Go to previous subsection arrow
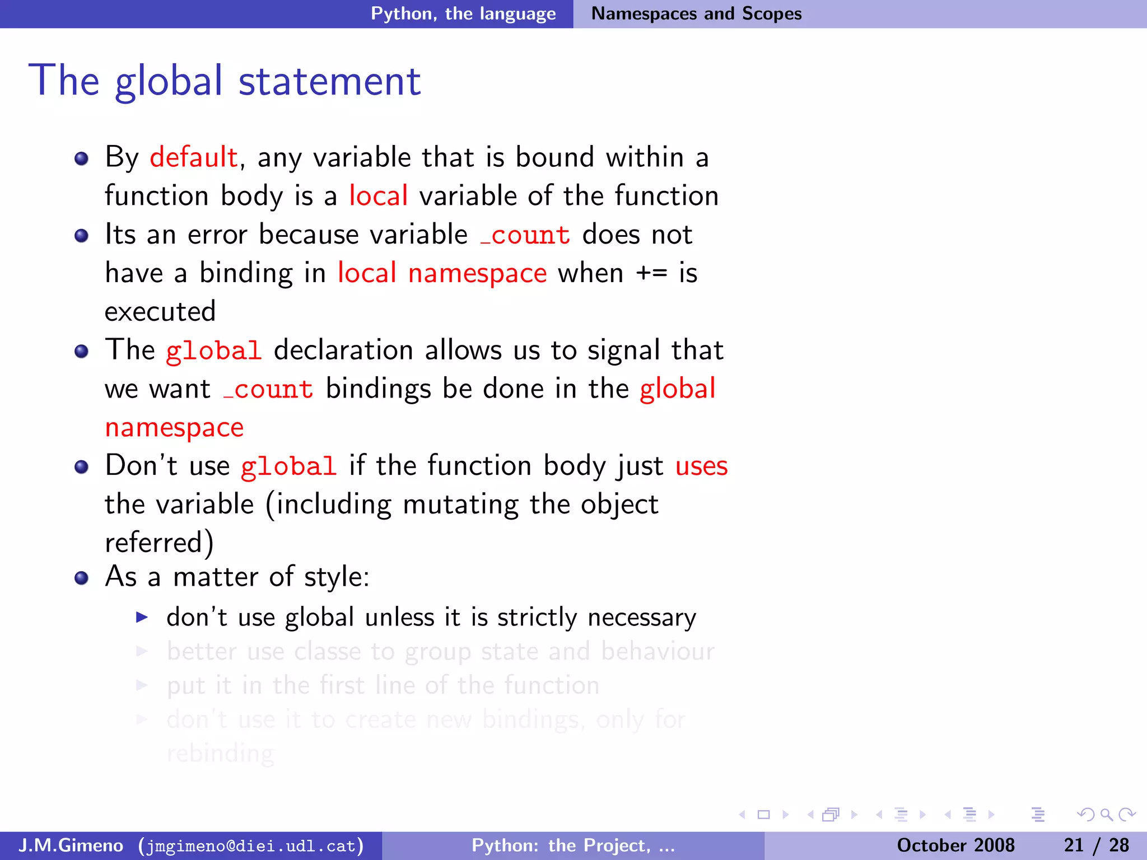 click(879, 815)
